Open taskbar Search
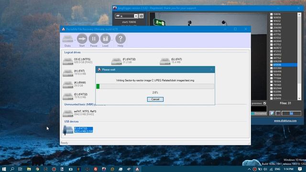Image resolution: width=306 pixels, height=172 pixels. 12,169
